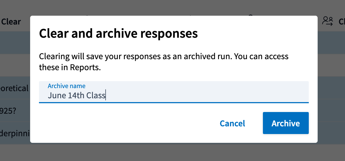
Task: Confirm with the blue Archive button
Action: (286, 123)
